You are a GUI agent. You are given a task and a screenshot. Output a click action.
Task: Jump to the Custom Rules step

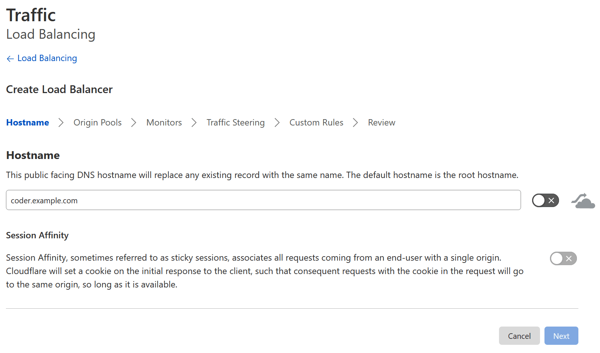point(316,123)
